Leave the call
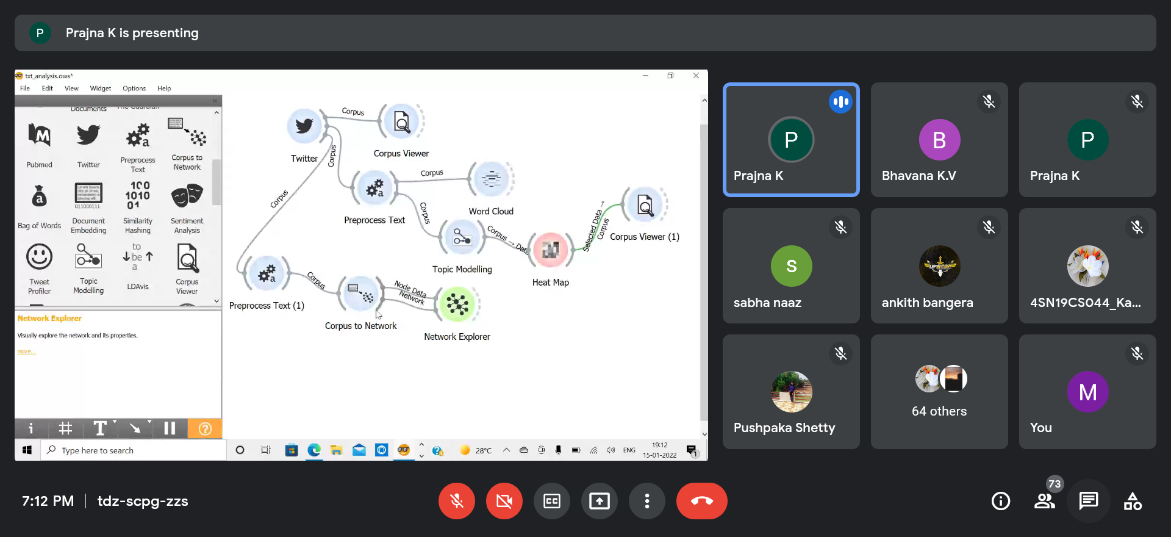Image resolution: width=1171 pixels, height=537 pixels. 701,501
